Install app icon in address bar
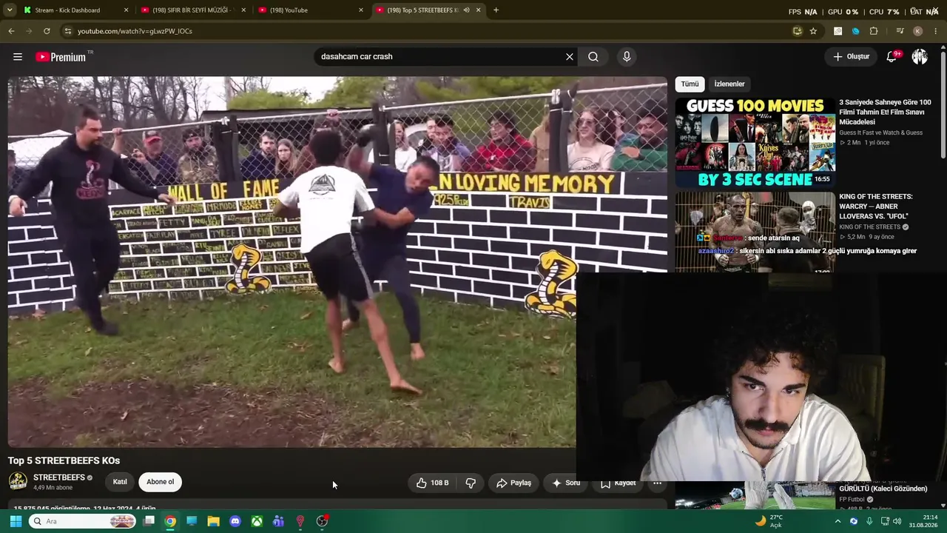 pos(797,31)
